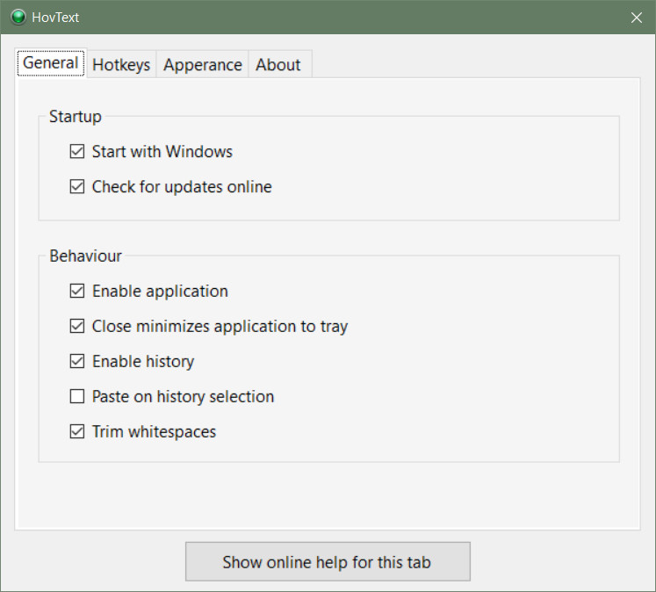Open the Apperance tab
Image resolution: width=656 pixels, height=592 pixels.
203,65
